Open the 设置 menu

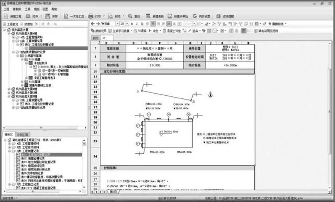[46, 9]
